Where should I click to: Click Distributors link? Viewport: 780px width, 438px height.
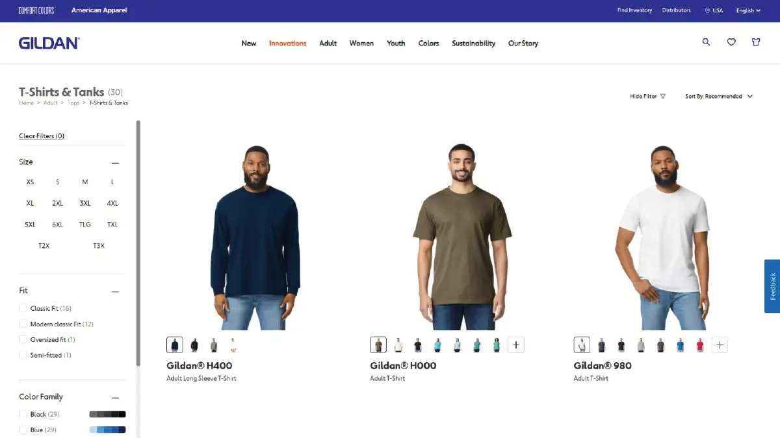tap(676, 10)
